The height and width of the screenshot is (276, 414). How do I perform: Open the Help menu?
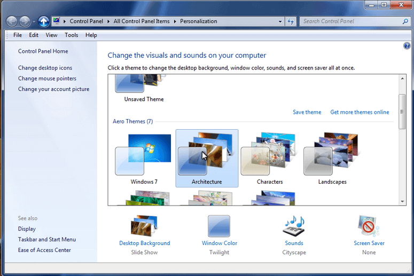pyautogui.click(x=91, y=35)
